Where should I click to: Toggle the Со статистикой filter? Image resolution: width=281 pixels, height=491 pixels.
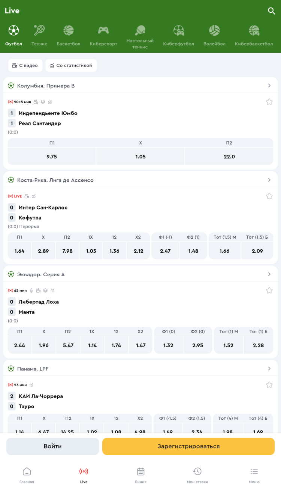71,65
